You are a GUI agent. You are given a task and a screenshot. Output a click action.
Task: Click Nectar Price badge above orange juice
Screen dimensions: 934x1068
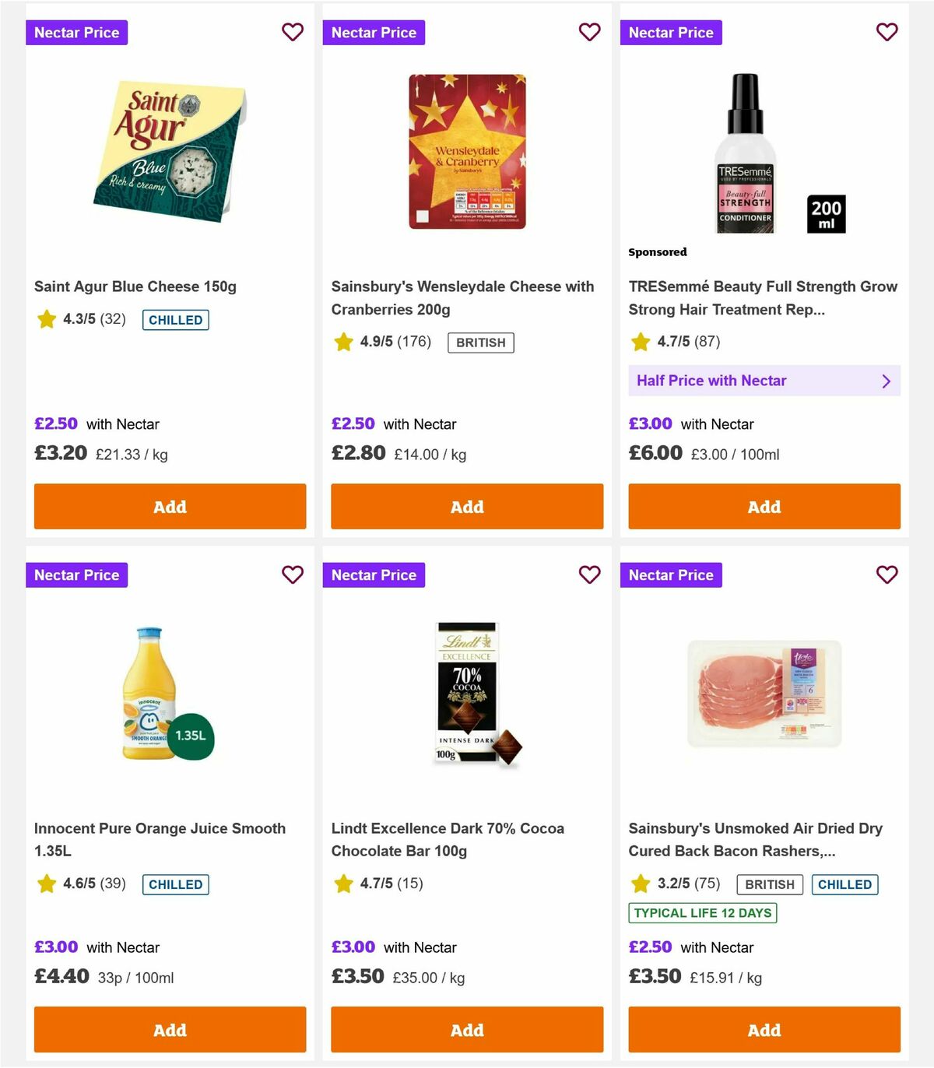[77, 574]
